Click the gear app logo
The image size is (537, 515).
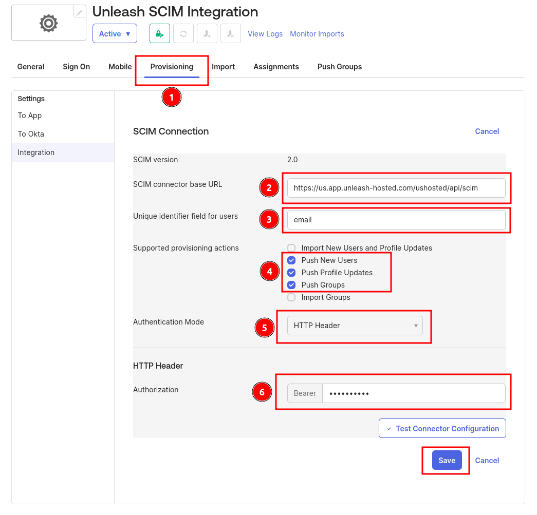point(48,23)
